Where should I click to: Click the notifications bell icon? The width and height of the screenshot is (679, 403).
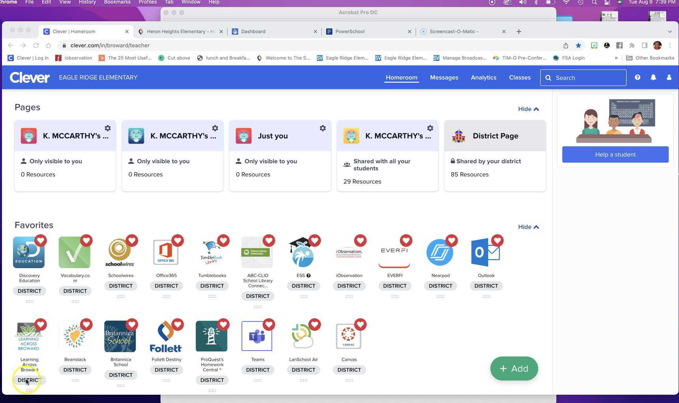click(x=653, y=78)
